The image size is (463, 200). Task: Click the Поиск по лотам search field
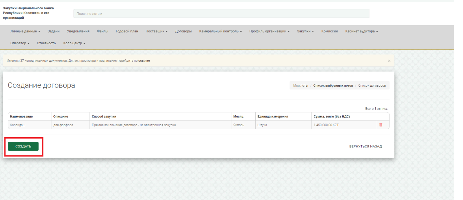(x=221, y=14)
